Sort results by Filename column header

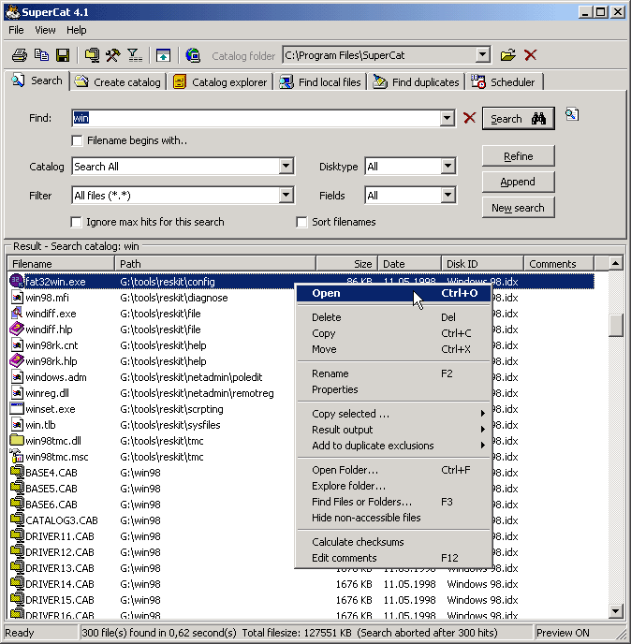(61, 264)
